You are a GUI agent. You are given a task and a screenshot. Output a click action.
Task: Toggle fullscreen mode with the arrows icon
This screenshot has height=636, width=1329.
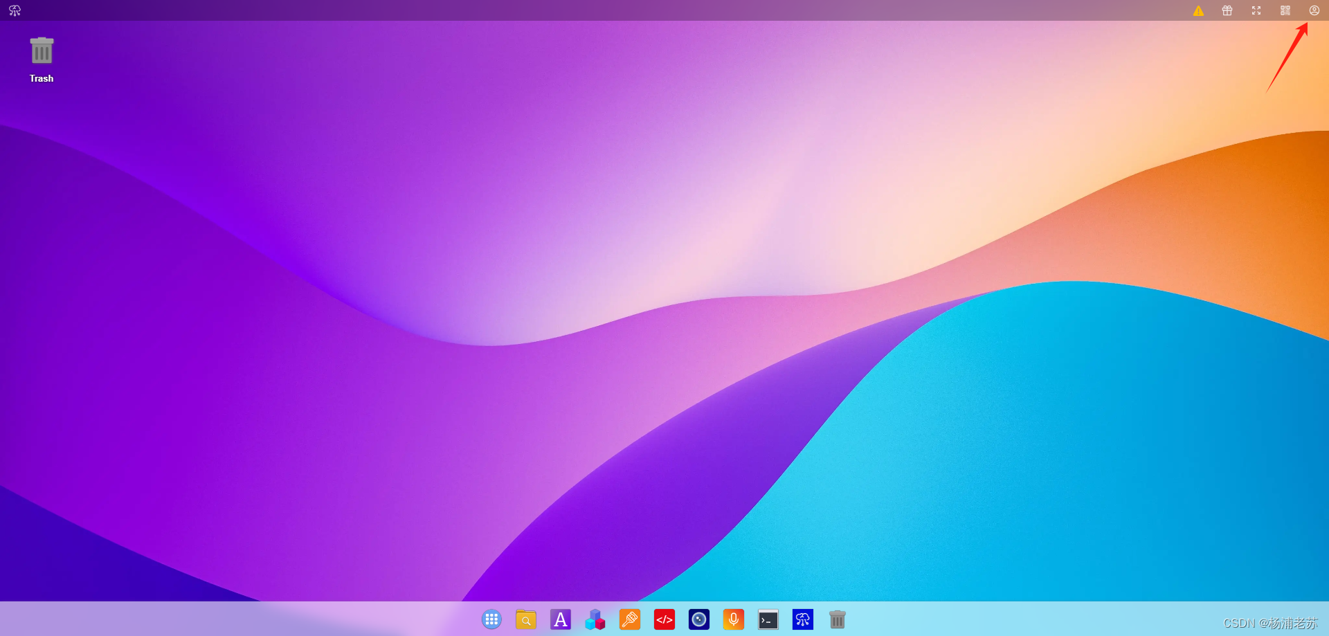(1256, 10)
